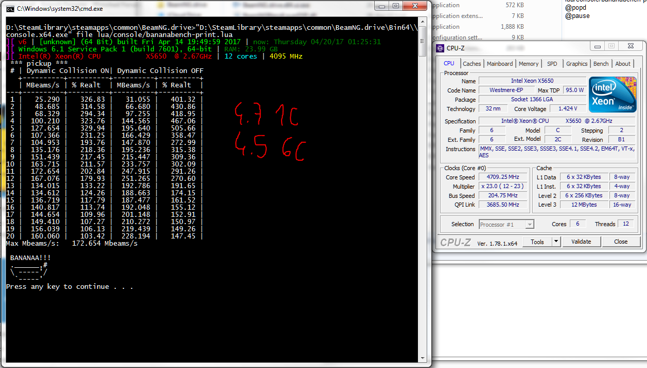647x368 pixels.
Task: Expand the Tools dropdown arrow
Action: pos(556,242)
